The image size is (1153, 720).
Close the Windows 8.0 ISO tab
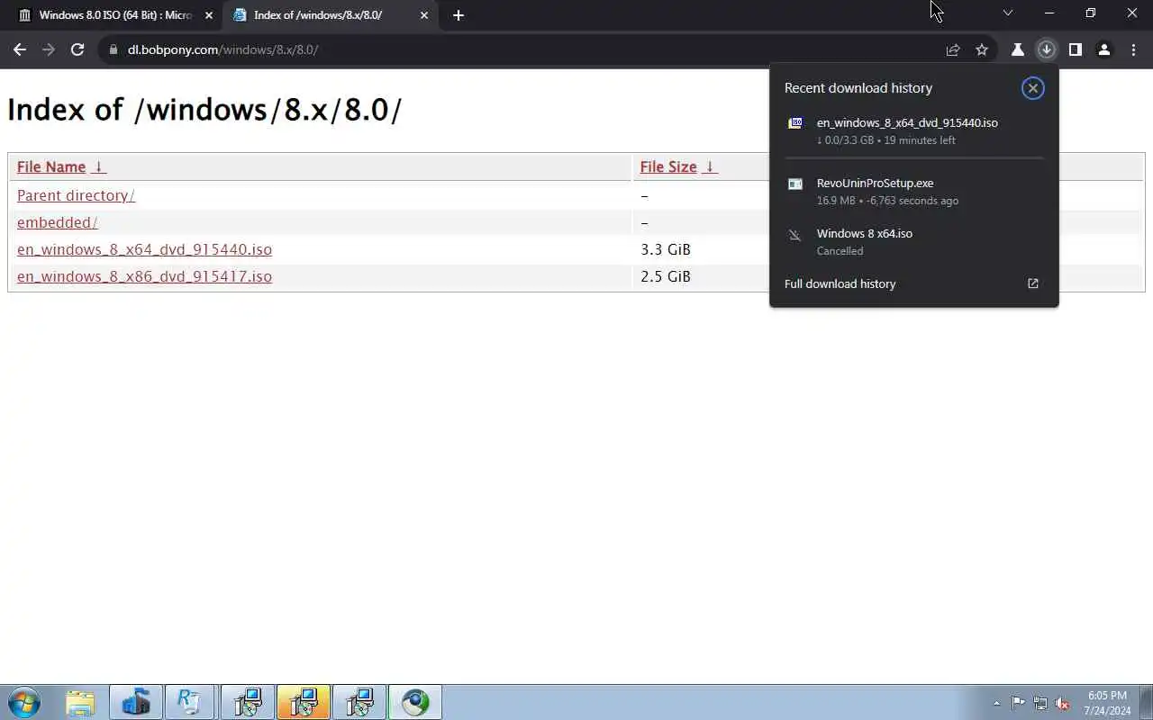tap(209, 15)
